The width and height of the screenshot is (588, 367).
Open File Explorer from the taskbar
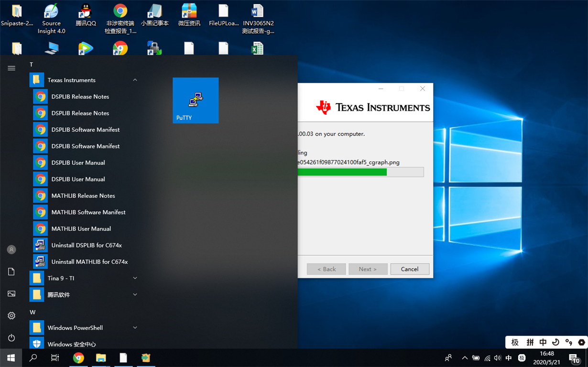pyautogui.click(x=101, y=357)
